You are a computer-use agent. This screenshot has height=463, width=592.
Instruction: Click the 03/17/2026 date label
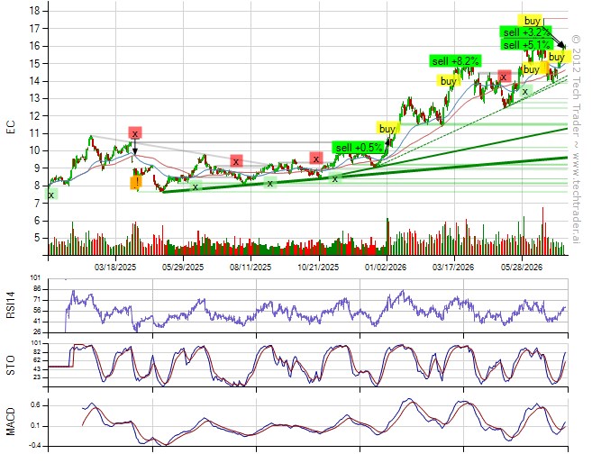[x=453, y=268]
